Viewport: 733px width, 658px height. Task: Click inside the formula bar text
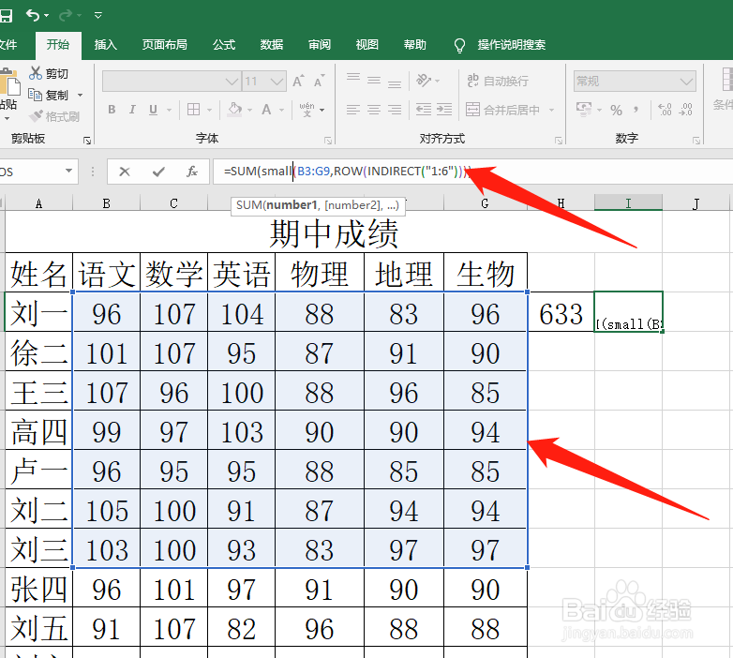coord(348,172)
